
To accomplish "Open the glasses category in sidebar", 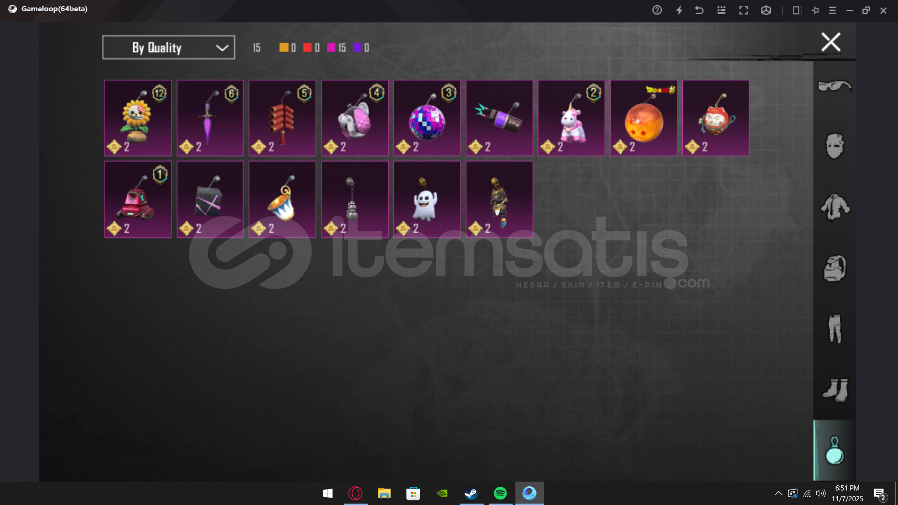I will tap(834, 86).
